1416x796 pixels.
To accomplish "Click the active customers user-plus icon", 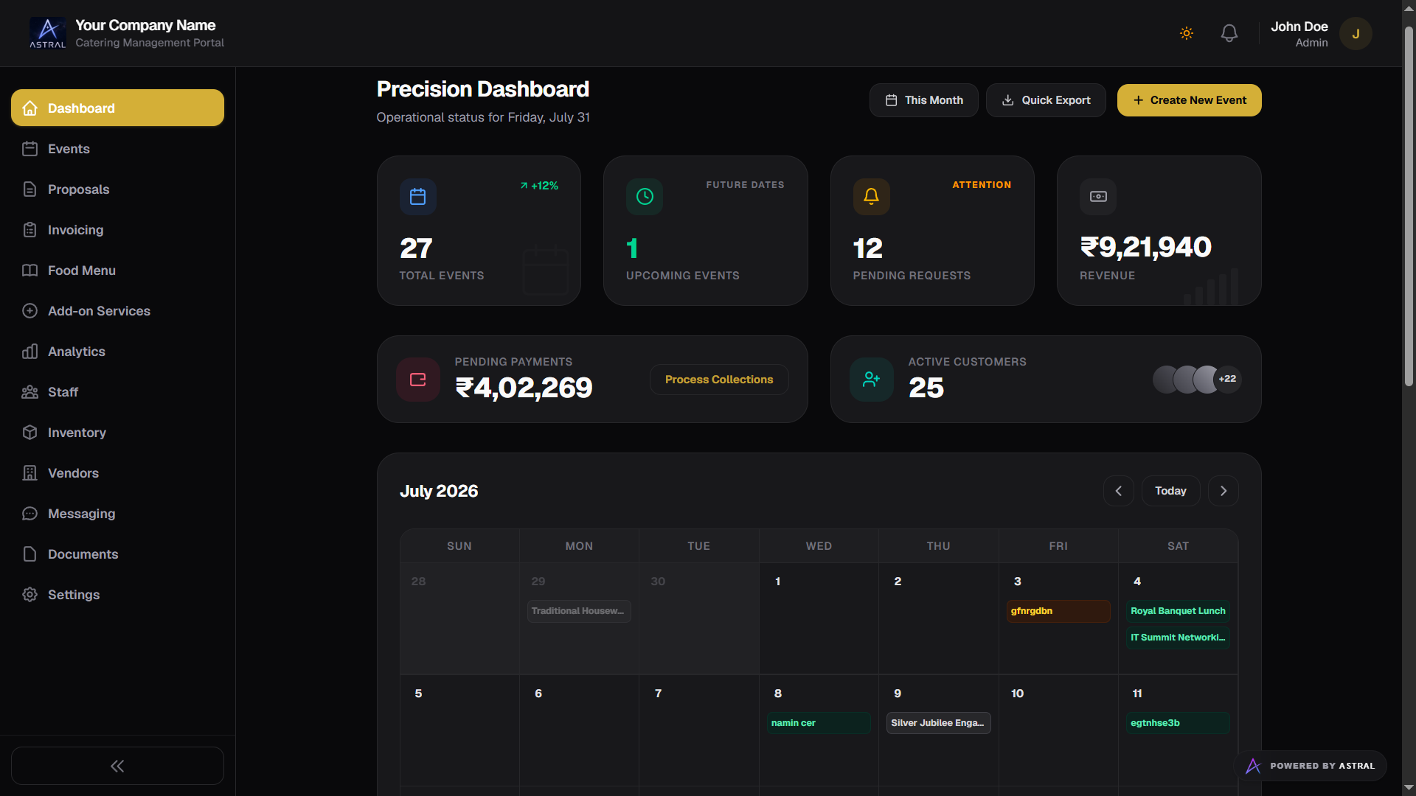I will pyautogui.click(x=872, y=380).
